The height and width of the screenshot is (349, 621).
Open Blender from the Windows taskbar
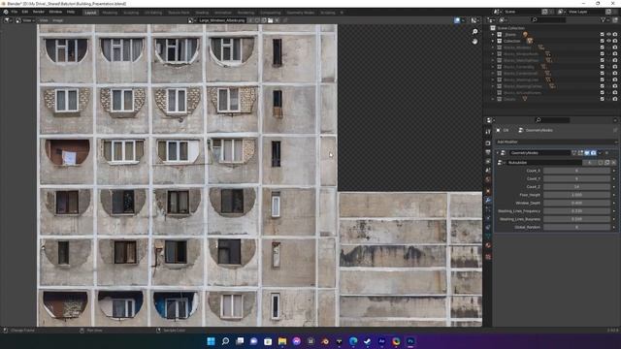pyautogui.click(x=325, y=341)
